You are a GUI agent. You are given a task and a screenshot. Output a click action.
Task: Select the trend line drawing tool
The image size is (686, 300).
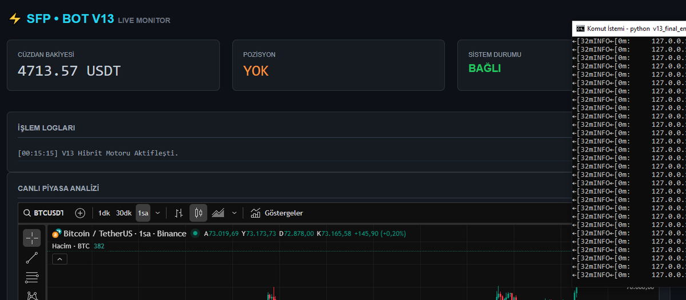pos(32,258)
